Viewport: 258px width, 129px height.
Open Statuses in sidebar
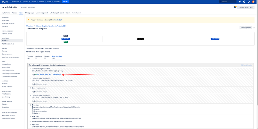pos(4,104)
